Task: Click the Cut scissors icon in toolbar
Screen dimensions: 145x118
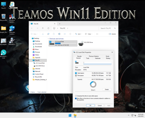Action: tap(43, 34)
